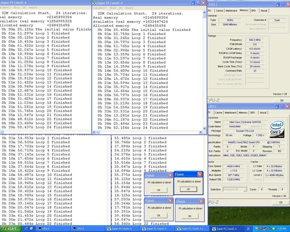
Task: Click the DRAM Frequency value 492.3 MHz
Action: click(x=255, y=40)
